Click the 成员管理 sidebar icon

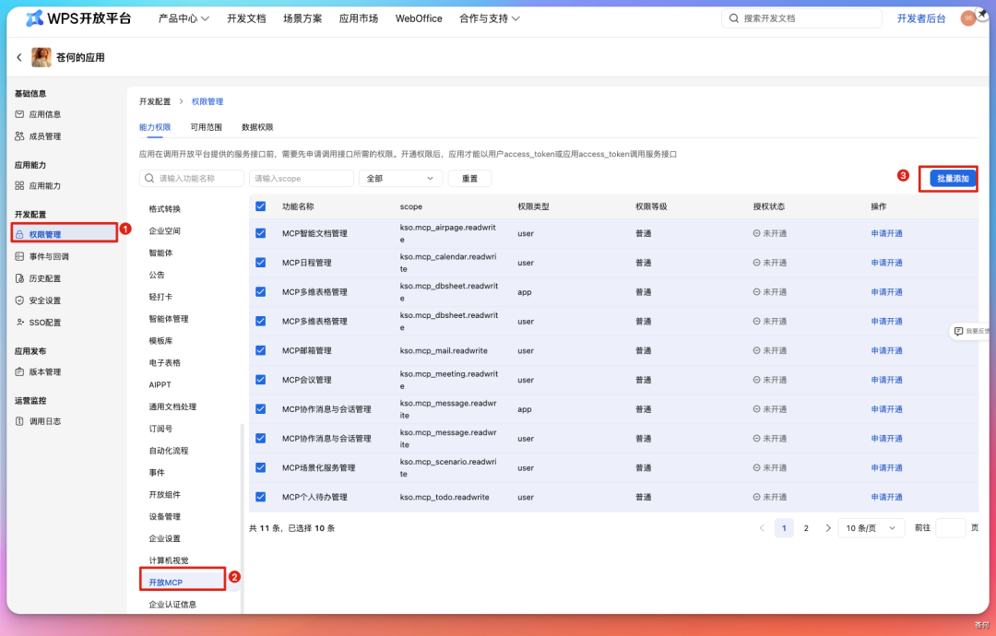point(19,136)
